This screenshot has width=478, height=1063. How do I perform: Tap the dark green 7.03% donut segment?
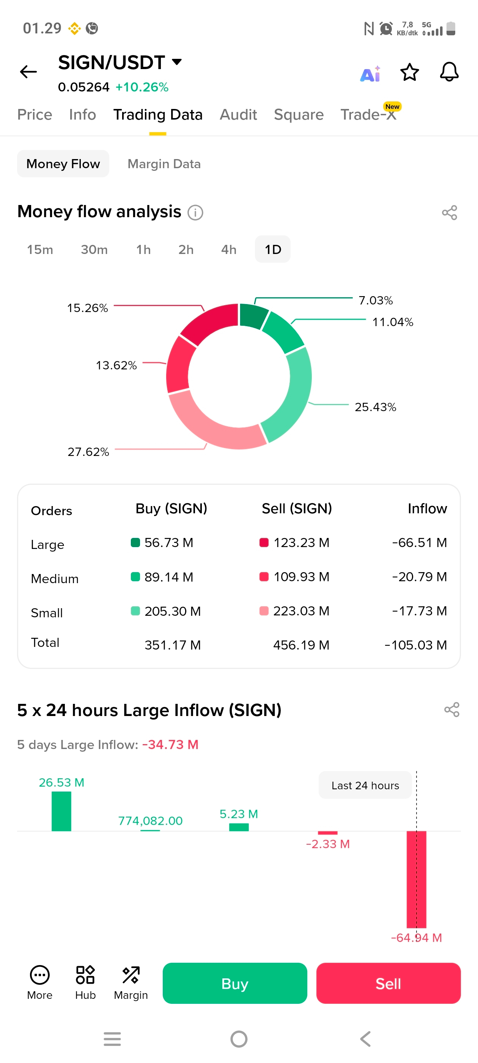pos(252,316)
